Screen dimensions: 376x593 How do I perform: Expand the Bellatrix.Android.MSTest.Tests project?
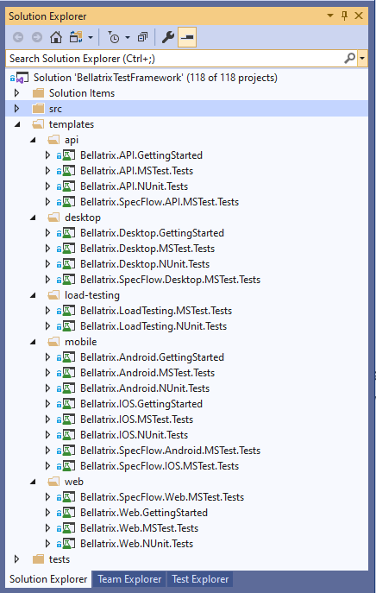(47, 373)
